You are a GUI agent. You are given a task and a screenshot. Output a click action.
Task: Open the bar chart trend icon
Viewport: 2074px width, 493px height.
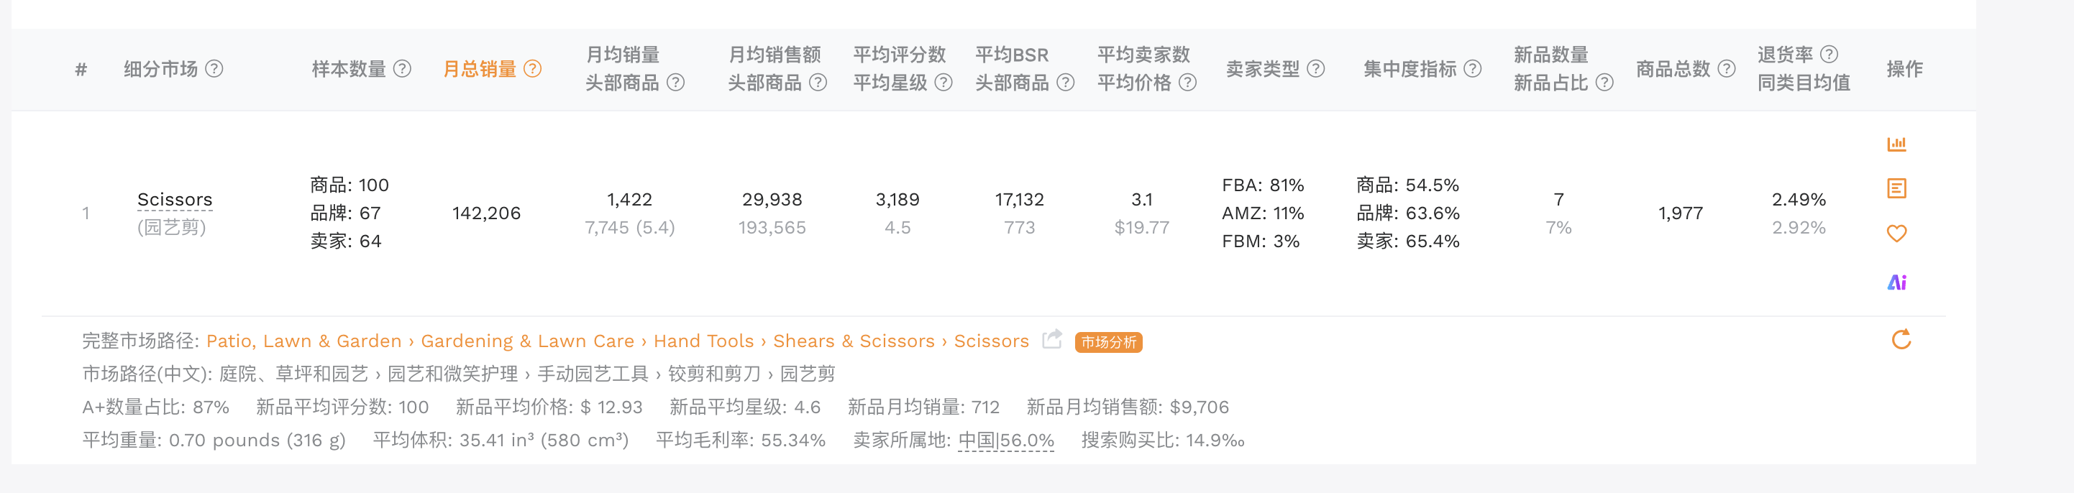1896,144
